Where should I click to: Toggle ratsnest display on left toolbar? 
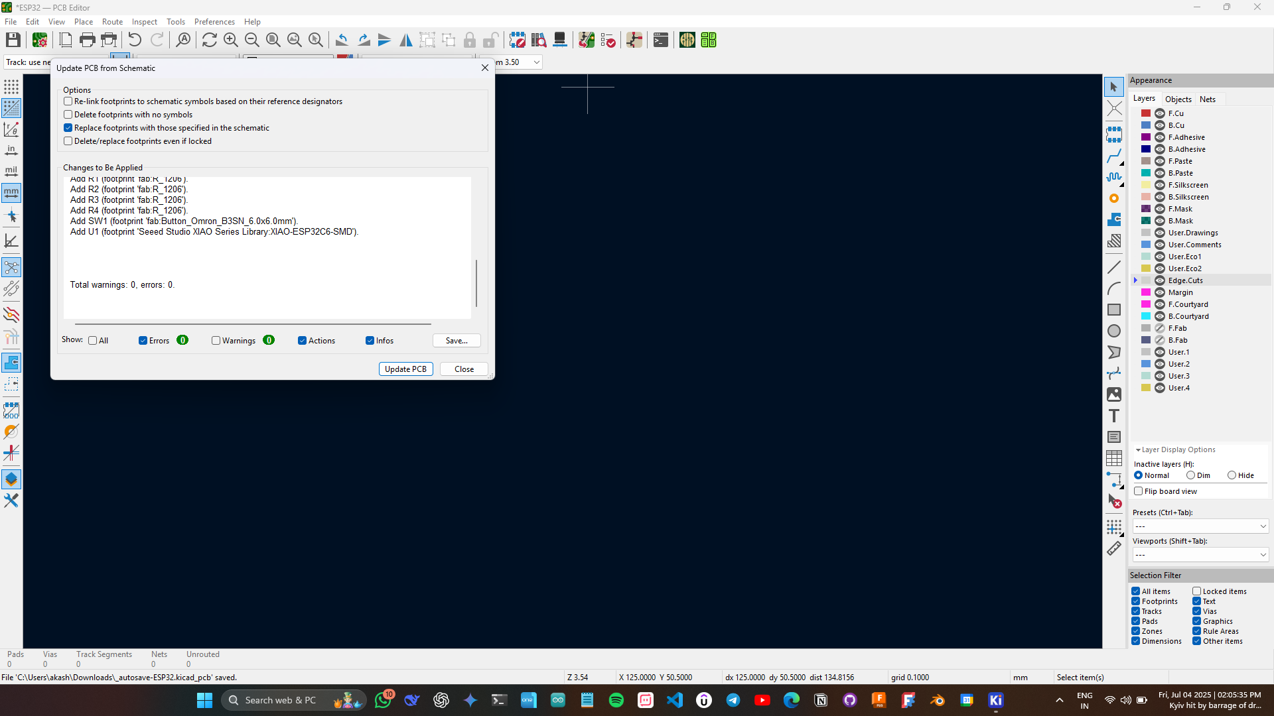pos(11,268)
